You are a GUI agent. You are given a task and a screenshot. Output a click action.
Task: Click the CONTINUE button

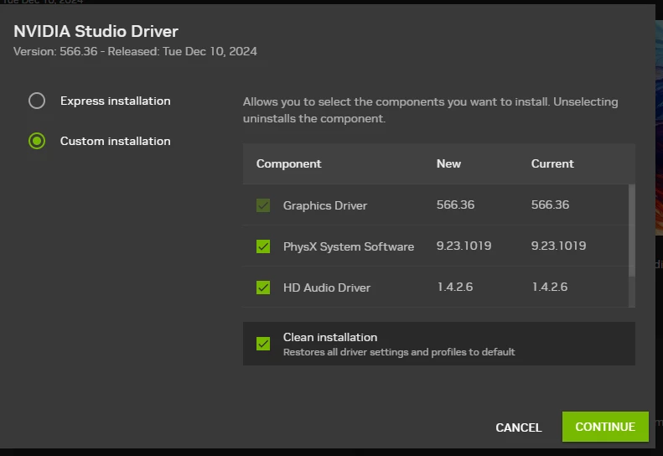point(605,427)
